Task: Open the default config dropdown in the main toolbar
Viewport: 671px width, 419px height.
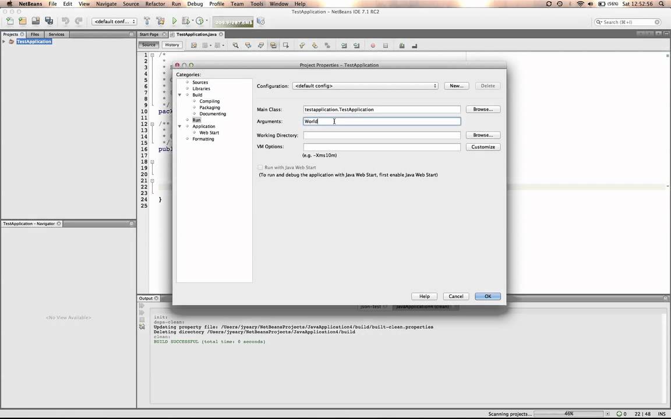Action: [114, 22]
